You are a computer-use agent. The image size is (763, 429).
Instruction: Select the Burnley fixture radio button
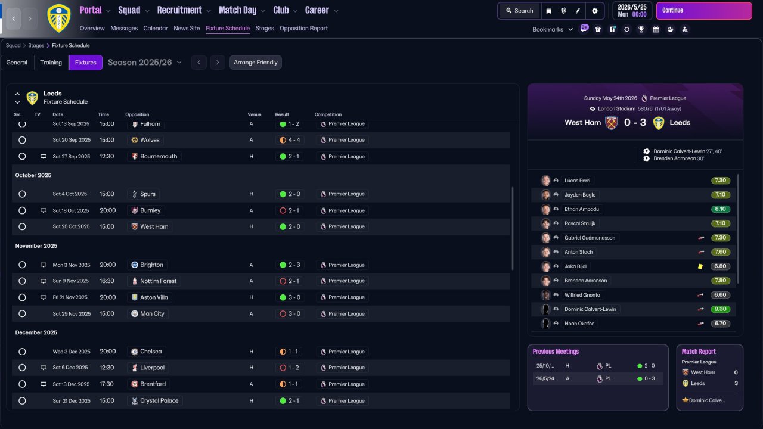22,210
